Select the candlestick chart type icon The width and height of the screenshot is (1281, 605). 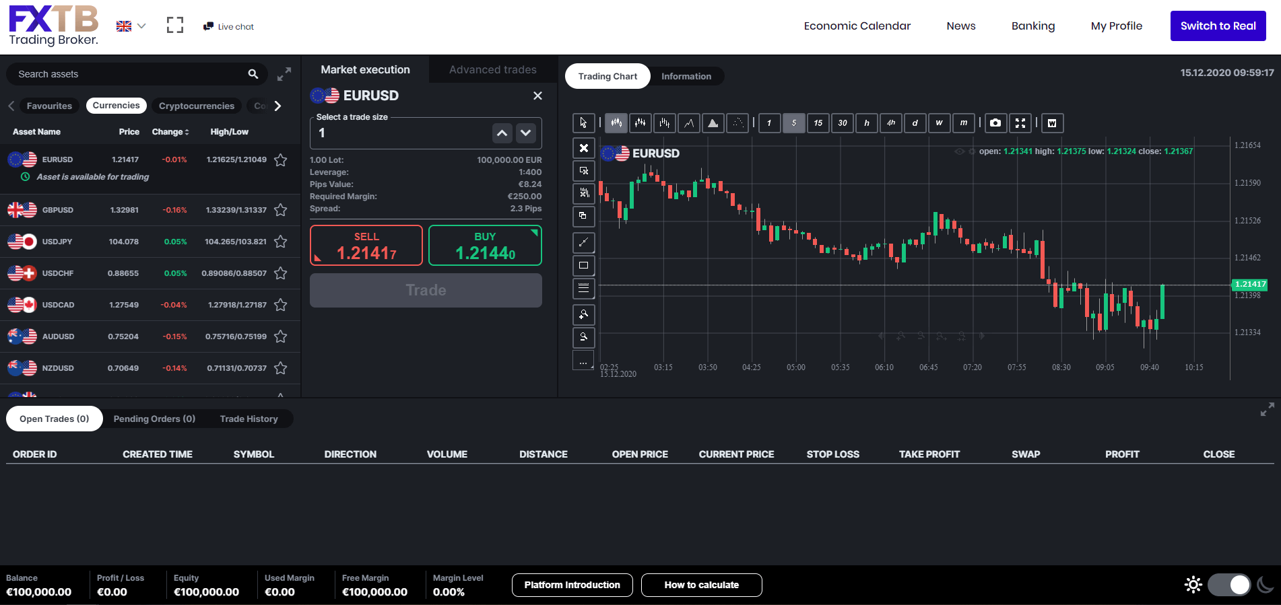(616, 123)
